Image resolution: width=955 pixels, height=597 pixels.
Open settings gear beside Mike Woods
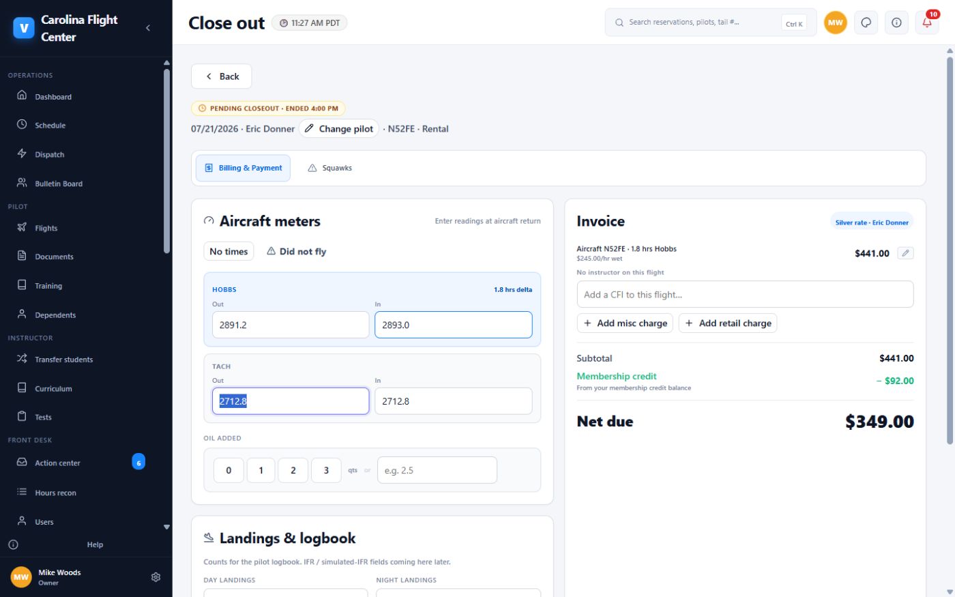tap(156, 577)
